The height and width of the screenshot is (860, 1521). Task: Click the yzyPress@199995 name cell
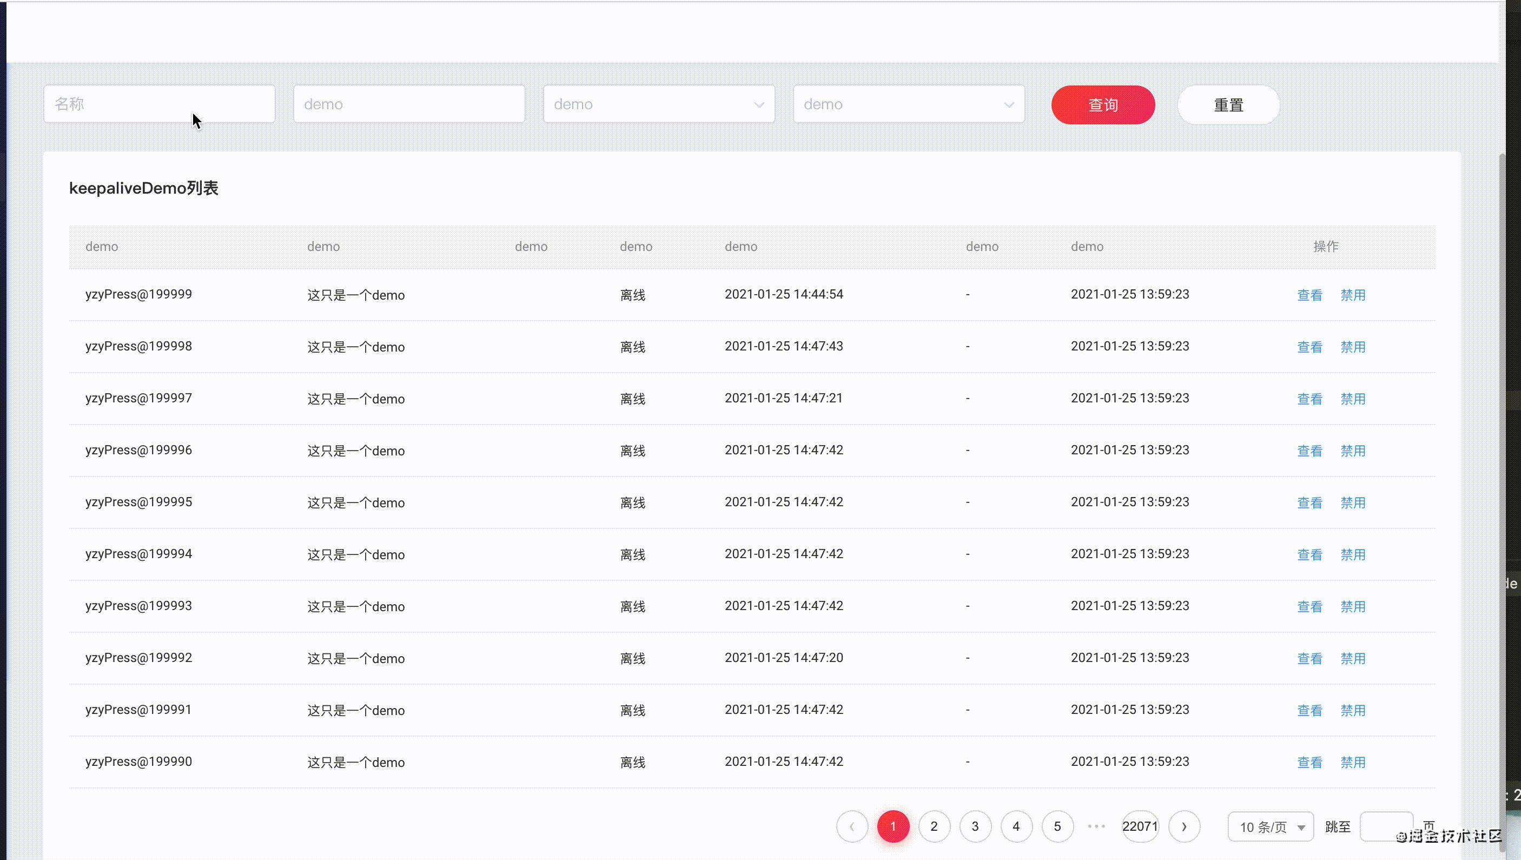click(x=139, y=502)
